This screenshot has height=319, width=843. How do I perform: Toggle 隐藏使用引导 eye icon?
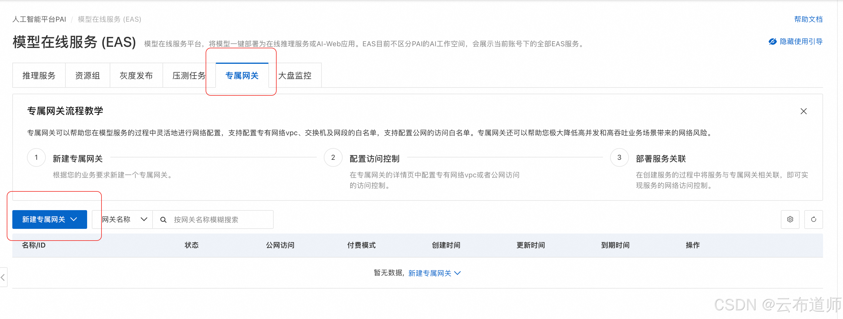(x=773, y=42)
